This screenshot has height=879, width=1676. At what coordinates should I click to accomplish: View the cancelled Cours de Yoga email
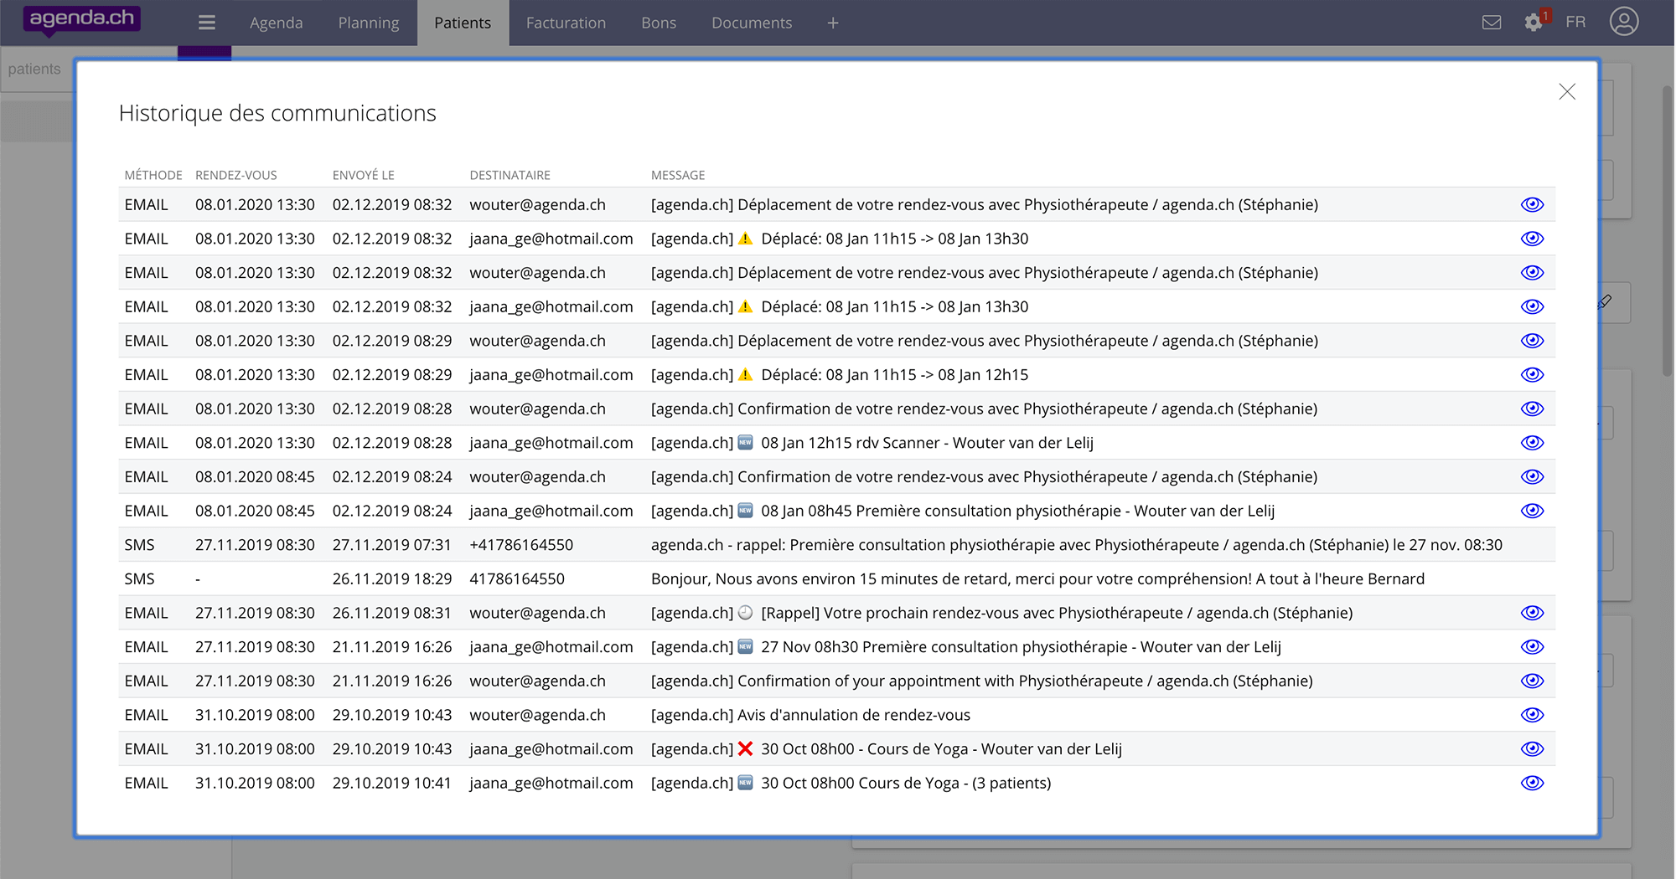point(1532,749)
